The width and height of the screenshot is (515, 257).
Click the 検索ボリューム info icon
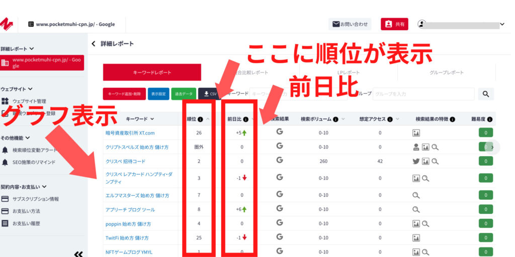point(335,119)
